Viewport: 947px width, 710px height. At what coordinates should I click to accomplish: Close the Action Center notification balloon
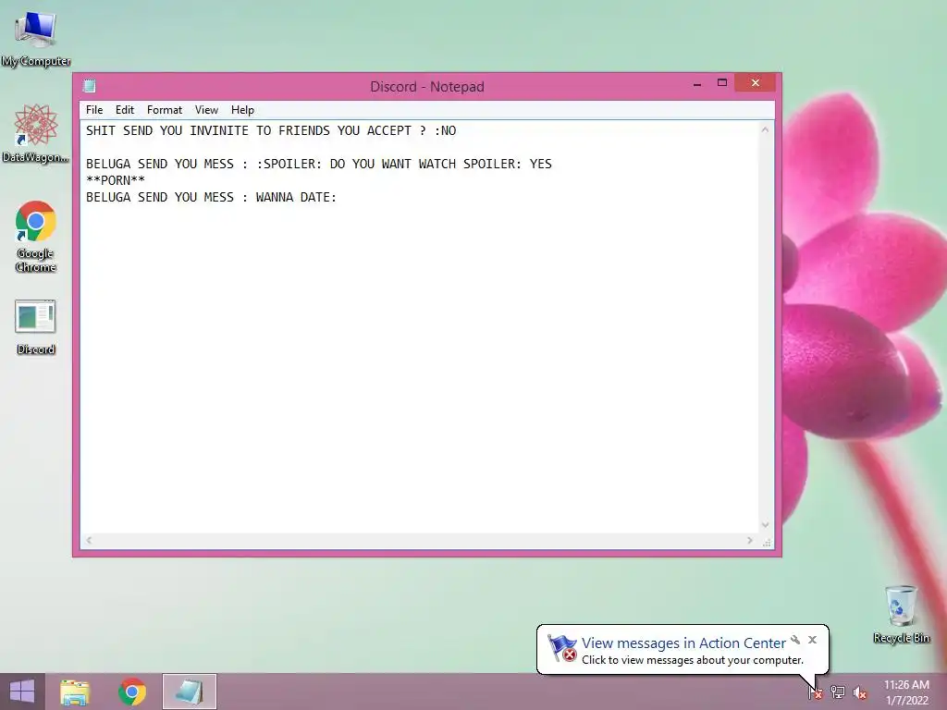point(812,640)
